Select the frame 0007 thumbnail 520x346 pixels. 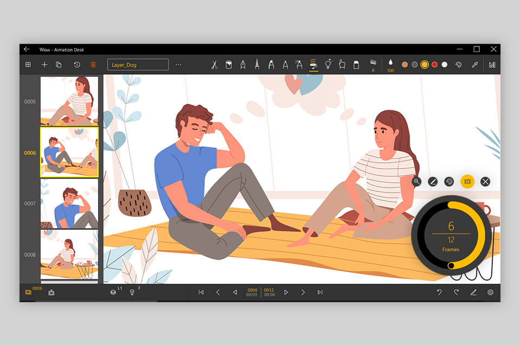point(69,203)
